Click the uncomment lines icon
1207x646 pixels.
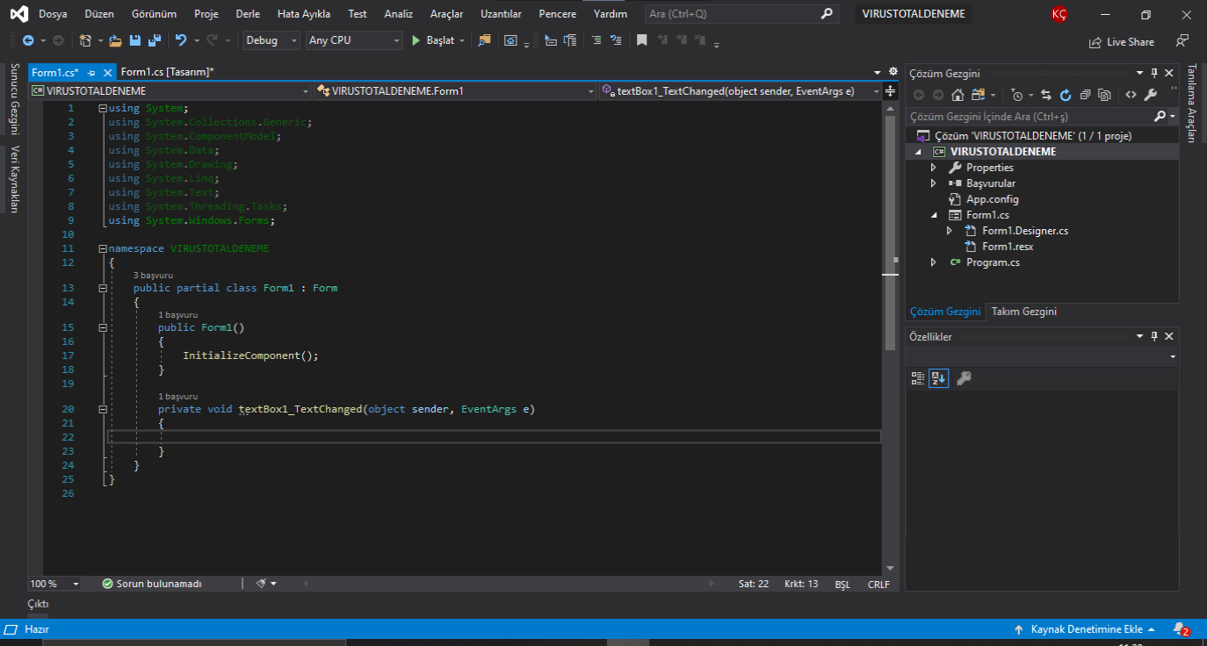tap(616, 40)
